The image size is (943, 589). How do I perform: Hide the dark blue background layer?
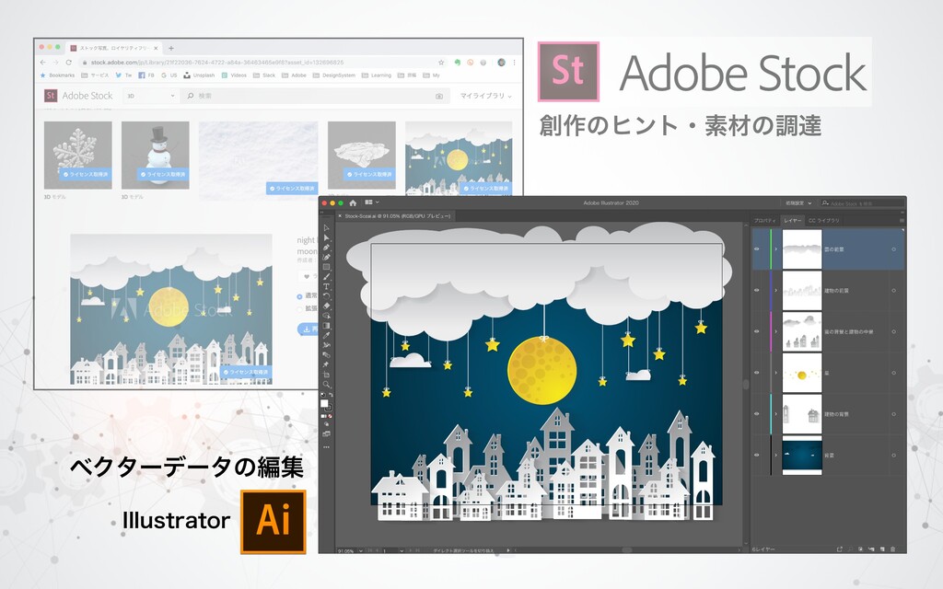tap(757, 455)
